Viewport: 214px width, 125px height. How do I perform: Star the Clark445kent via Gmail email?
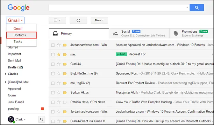click(59, 121)
